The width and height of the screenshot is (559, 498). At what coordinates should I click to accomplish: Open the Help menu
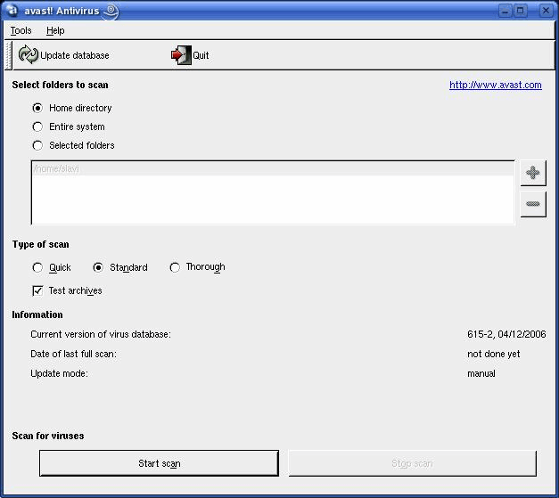coord(55,30)
